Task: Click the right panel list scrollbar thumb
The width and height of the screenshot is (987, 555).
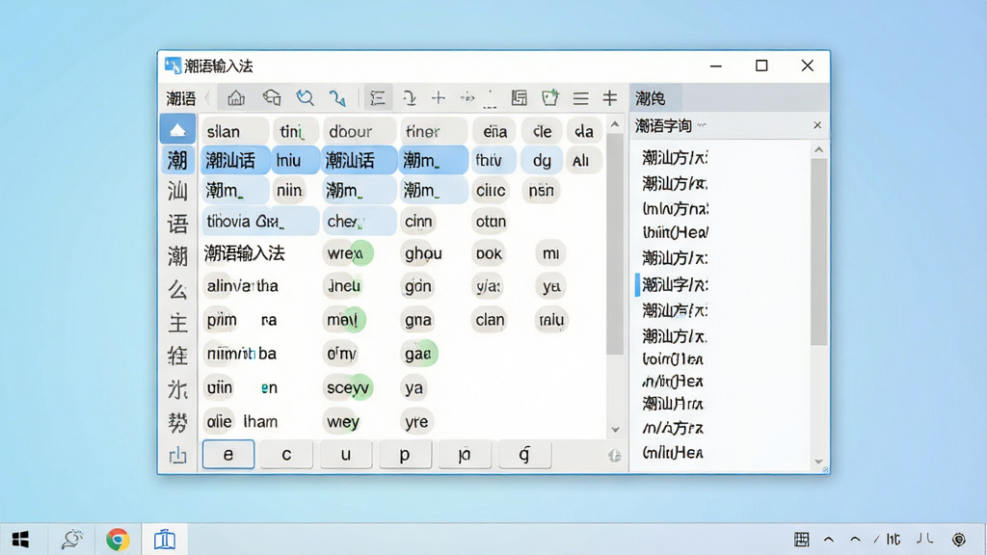Action: click(818, 251)
